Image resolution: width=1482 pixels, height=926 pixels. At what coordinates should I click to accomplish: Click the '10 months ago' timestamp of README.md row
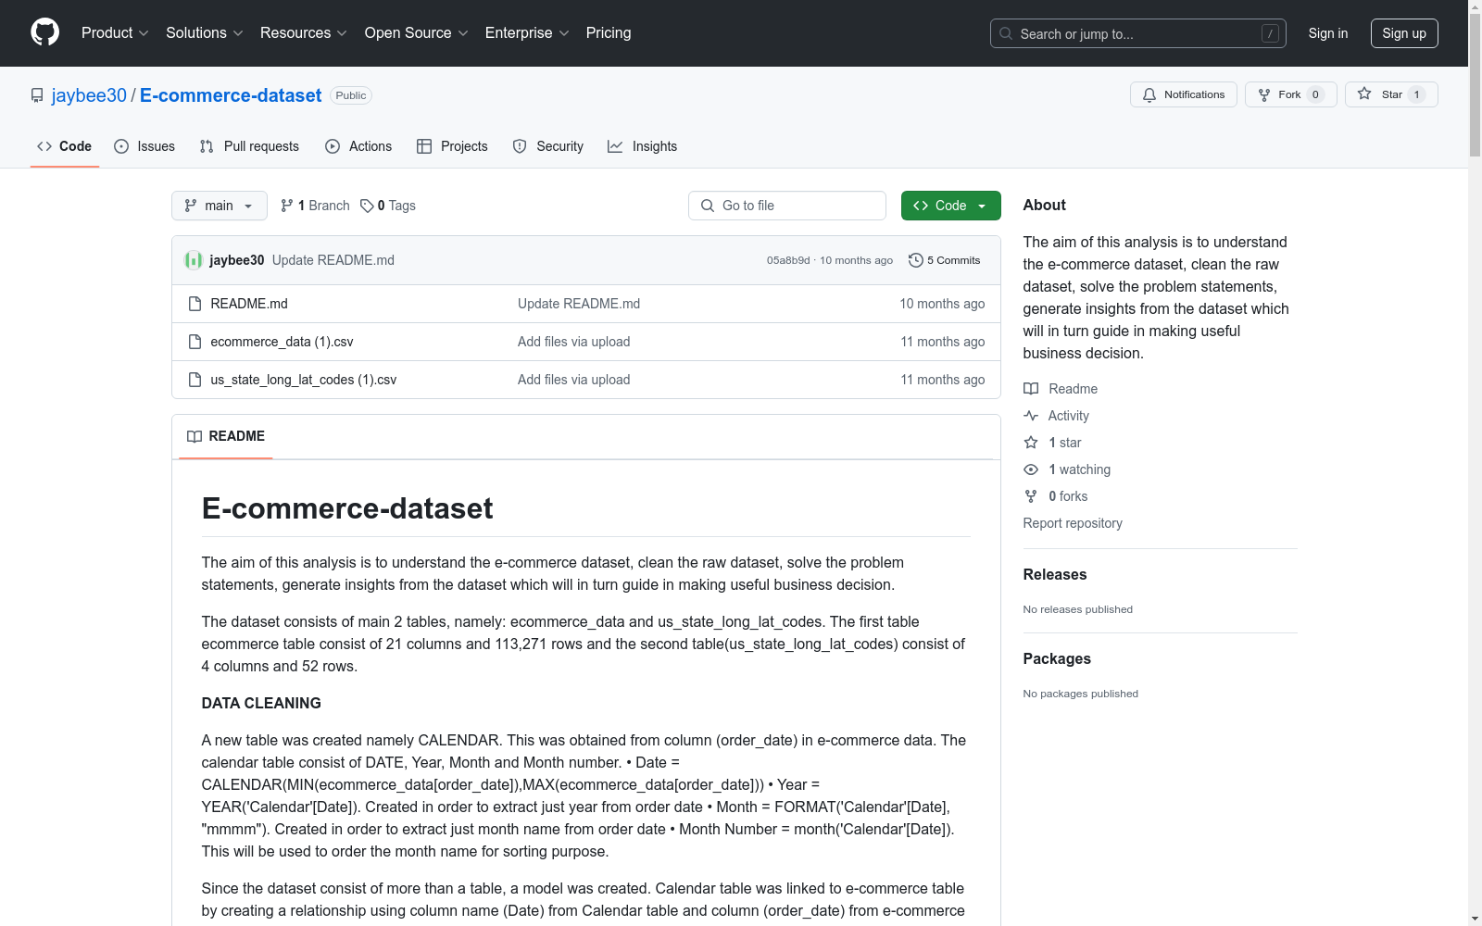942,304
